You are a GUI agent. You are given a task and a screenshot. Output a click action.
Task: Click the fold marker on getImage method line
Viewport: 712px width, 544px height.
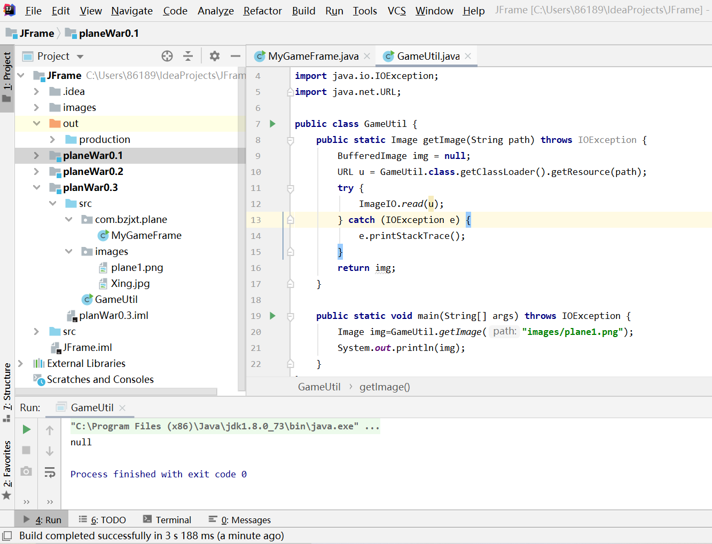[x=291, y=140]
